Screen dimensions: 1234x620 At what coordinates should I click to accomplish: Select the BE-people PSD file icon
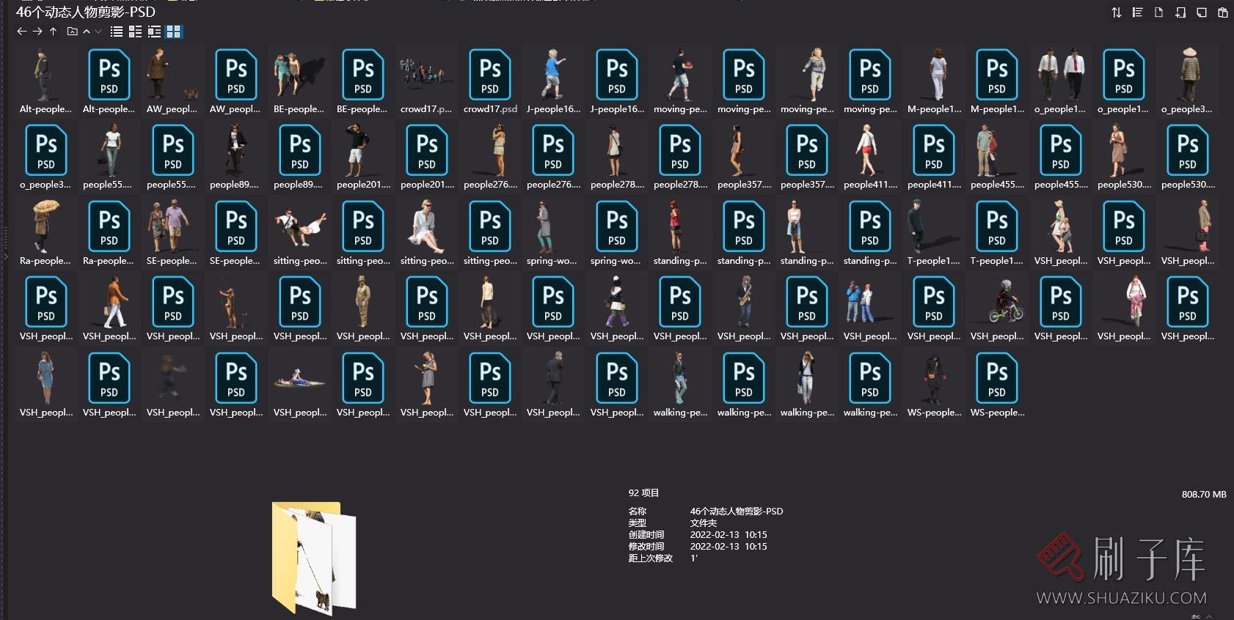(363, 75)
